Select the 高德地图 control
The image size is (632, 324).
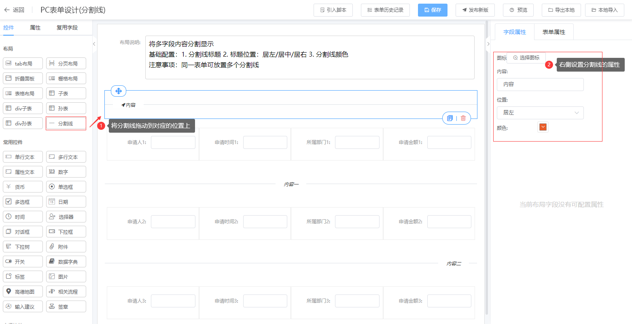[23, 292]
